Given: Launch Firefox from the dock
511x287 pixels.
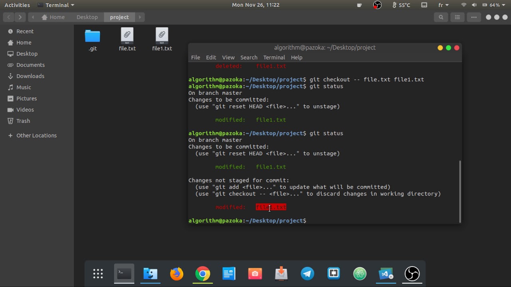Looking at the screenshot, I should pos(176,273).
